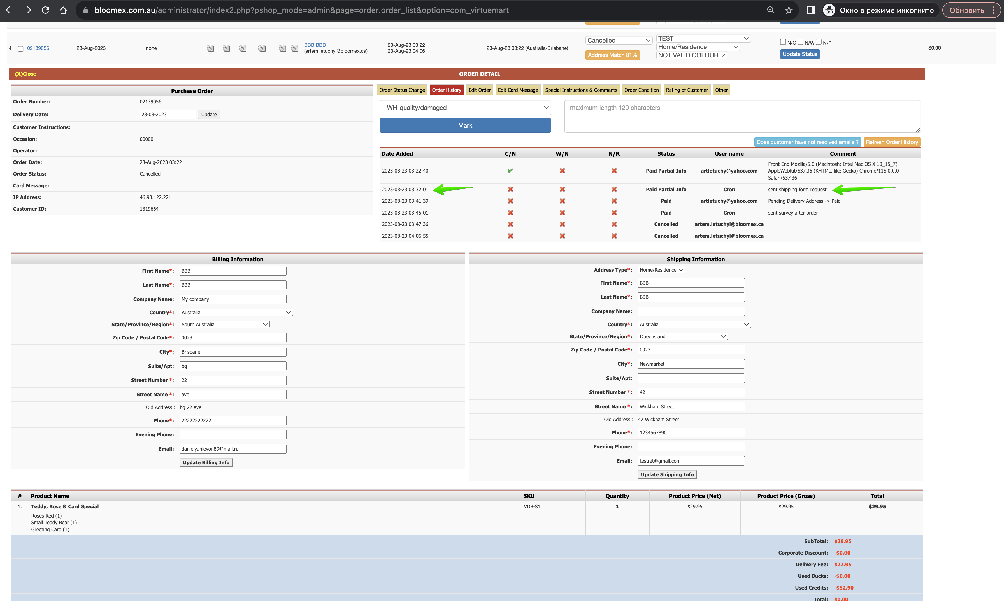
Task: Bookmark this page with the star icon
Action: click(x=789, y=10)
